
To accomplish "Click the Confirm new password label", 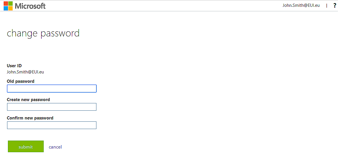I will point(30,118).
